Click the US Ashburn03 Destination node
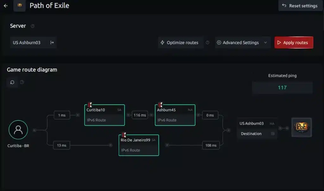Viewport: 324px width, 191px height. [x=257, y=128]
